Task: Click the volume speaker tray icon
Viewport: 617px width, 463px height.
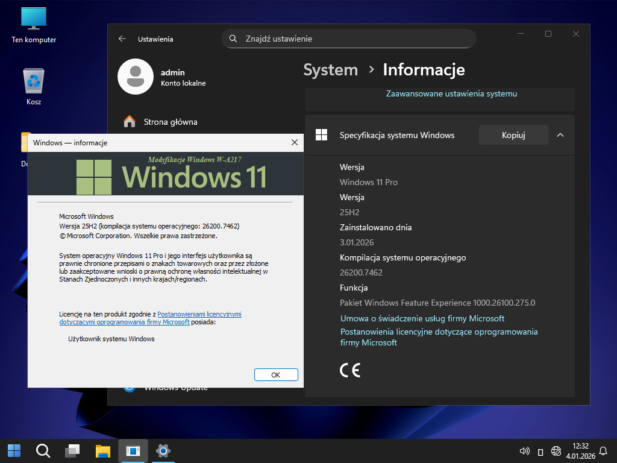Action: 524,450
